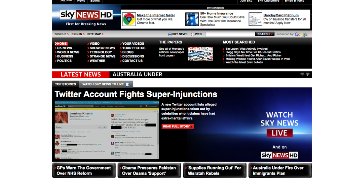The width and height of the screenshot is (337, 187).
Task: Click the Sign Up link
Action: pyautogui.click(x=62, y=34)
